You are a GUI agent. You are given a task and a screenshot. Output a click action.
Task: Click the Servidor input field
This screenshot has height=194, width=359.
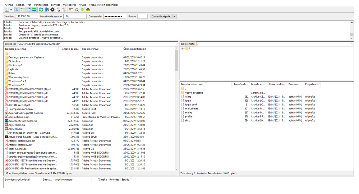click(26, 16)
